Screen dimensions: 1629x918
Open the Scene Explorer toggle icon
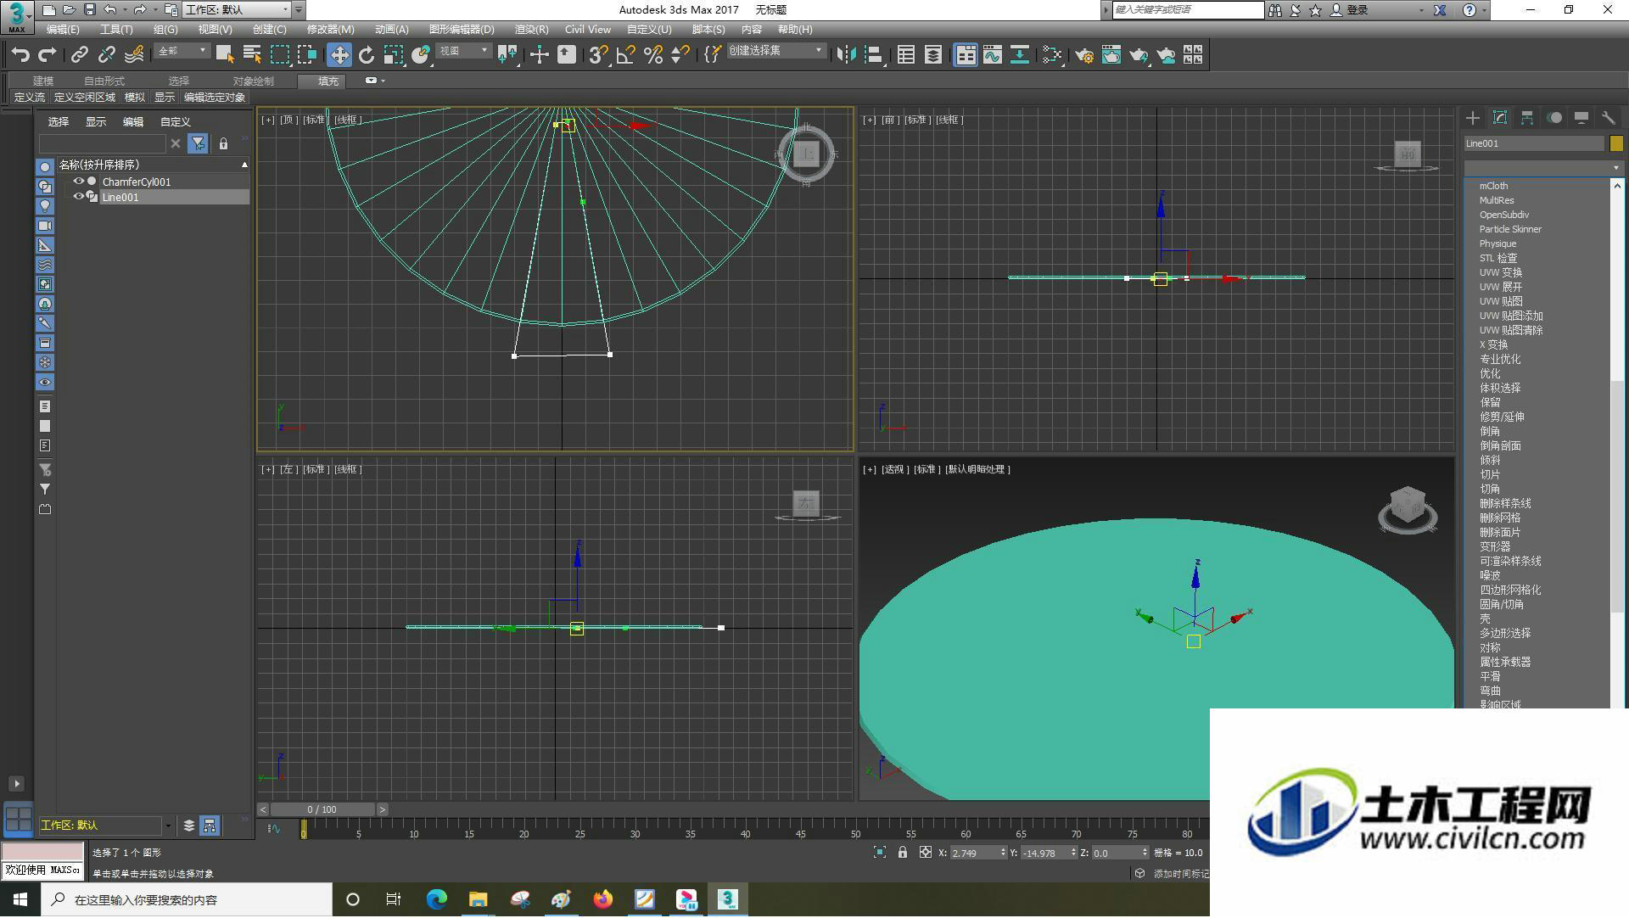[x=906, y=55]
